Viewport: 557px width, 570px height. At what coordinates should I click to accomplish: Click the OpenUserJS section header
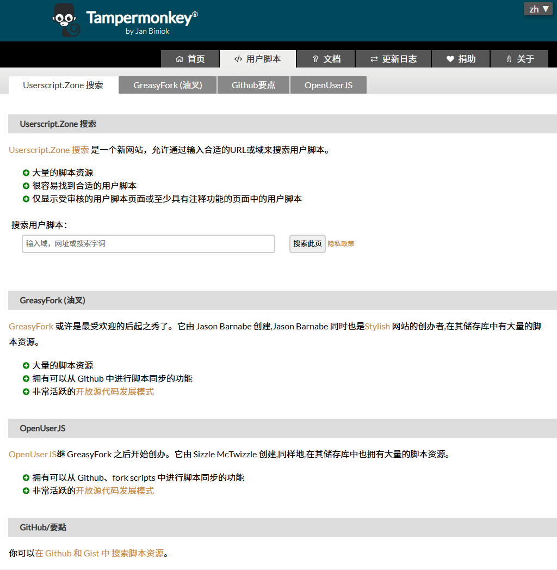tap(282, 428)
